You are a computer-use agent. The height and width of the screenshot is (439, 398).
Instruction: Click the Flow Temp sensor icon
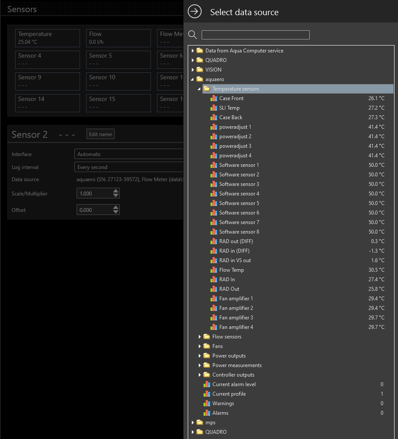pos(214,270)
